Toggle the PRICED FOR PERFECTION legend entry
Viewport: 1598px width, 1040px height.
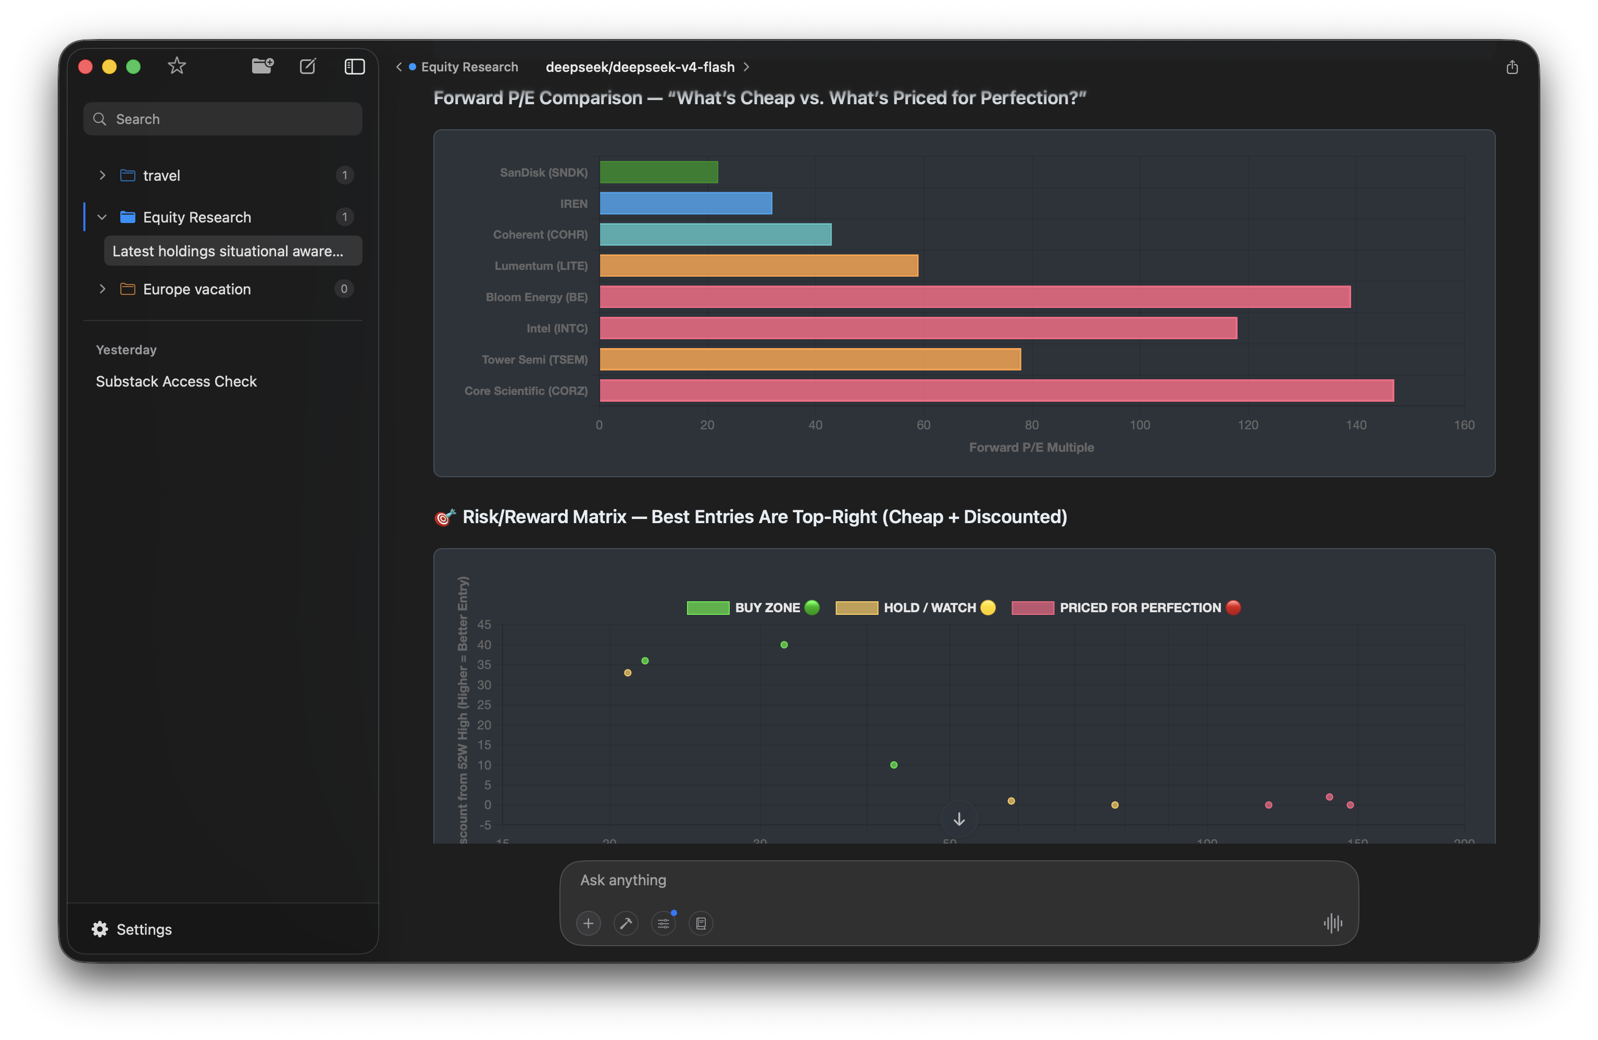1126,608
